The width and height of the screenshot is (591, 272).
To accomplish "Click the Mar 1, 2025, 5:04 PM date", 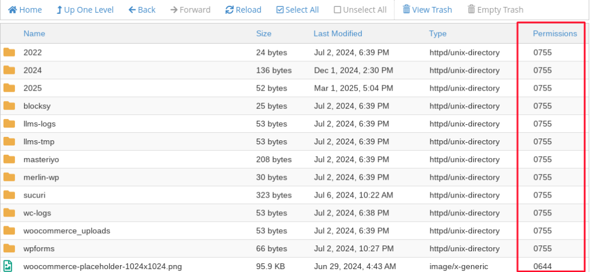I will pos(354,88).
